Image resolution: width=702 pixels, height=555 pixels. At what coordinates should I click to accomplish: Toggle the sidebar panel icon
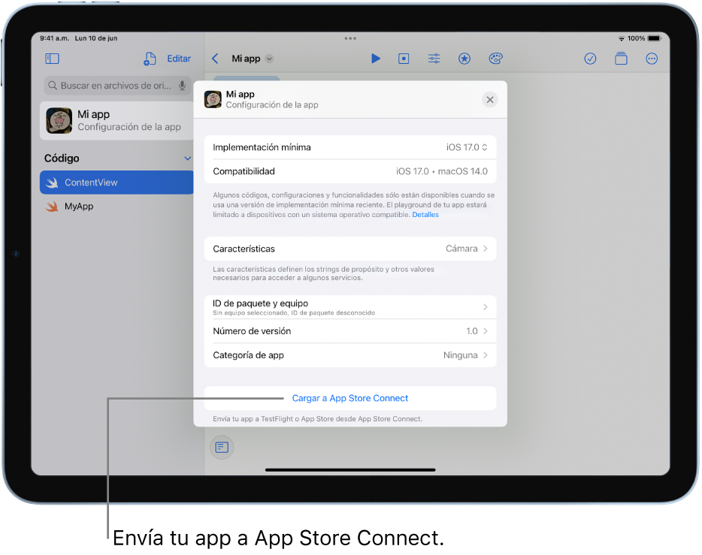pos(53,59)
